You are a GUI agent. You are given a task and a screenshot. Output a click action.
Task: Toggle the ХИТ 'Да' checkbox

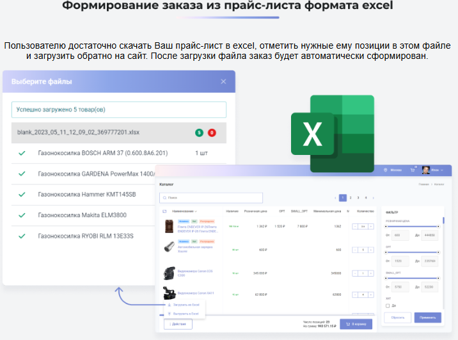388,305
